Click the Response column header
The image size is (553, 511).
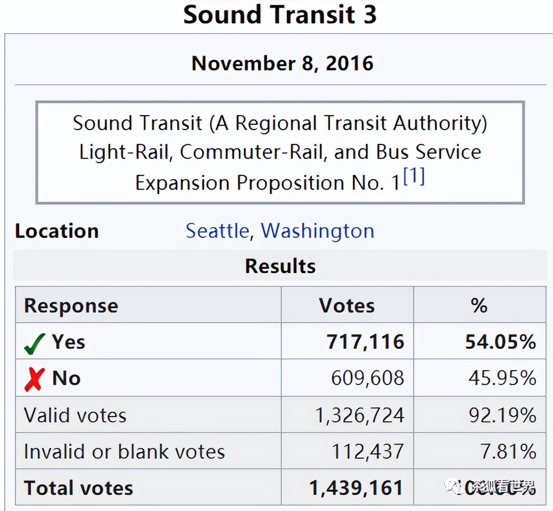click(71, 306)
